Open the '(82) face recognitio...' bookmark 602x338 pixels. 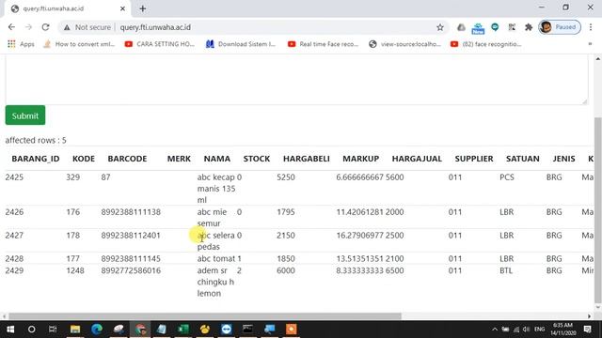click(x=486, y=44)
